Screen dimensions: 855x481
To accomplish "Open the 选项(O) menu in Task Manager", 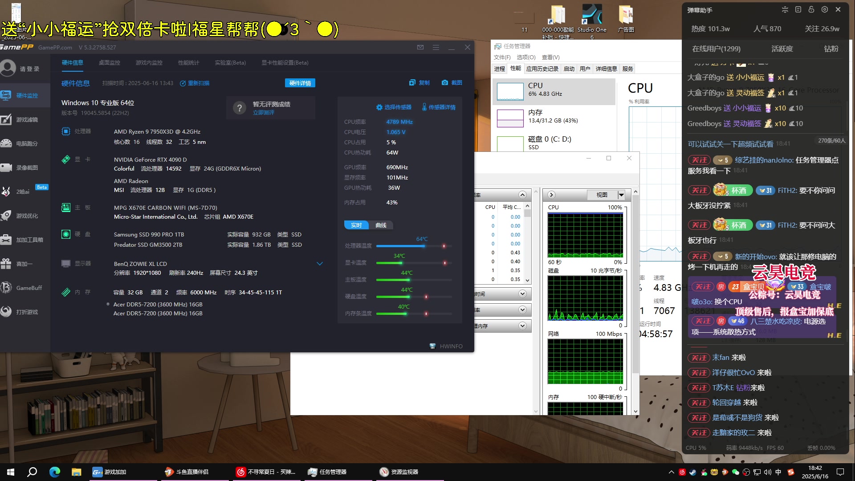I will coord(526,57).
